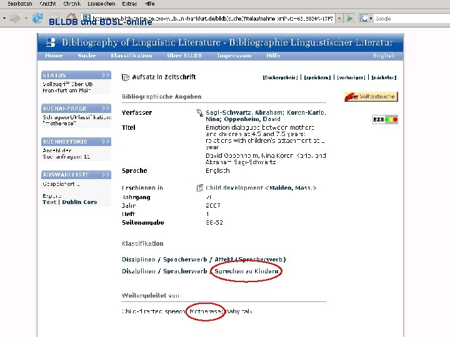This screenshot has height=337, width=450.
Task: Click the Aufsatz in Zeitschrift document icon
Action: 126,77
